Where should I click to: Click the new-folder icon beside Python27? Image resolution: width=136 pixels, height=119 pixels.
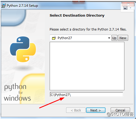[x=54, y=38]
